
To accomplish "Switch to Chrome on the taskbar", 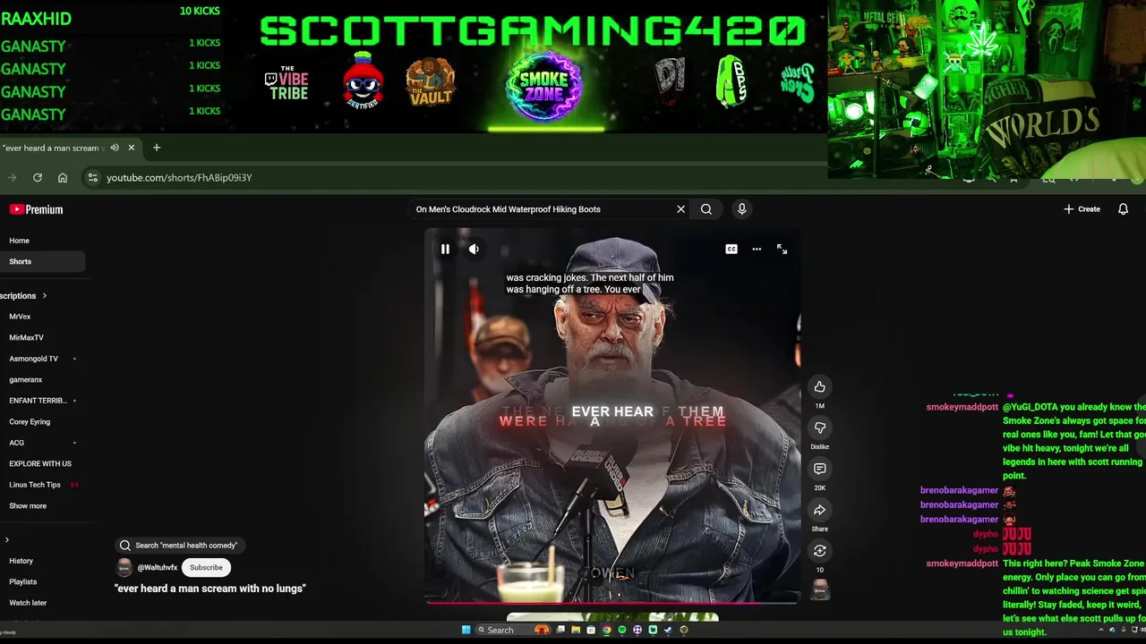I will (606, 630).
